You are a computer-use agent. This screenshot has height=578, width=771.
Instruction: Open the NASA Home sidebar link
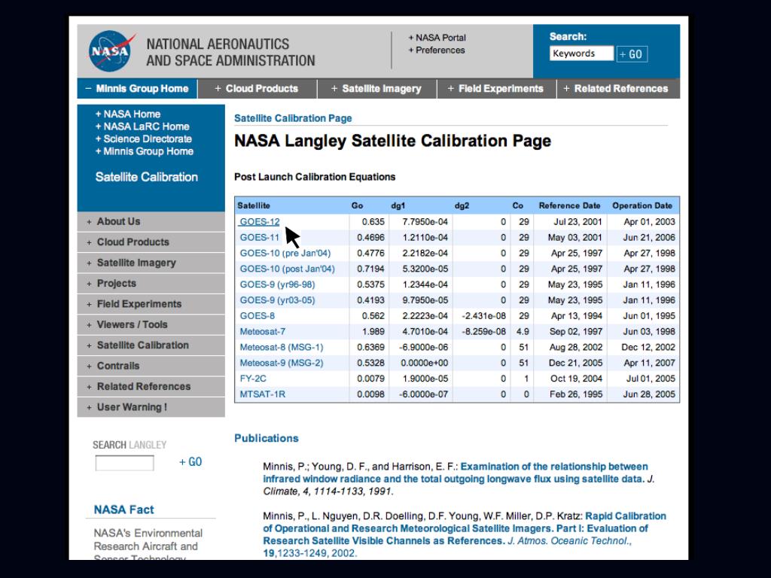point(128,114)
